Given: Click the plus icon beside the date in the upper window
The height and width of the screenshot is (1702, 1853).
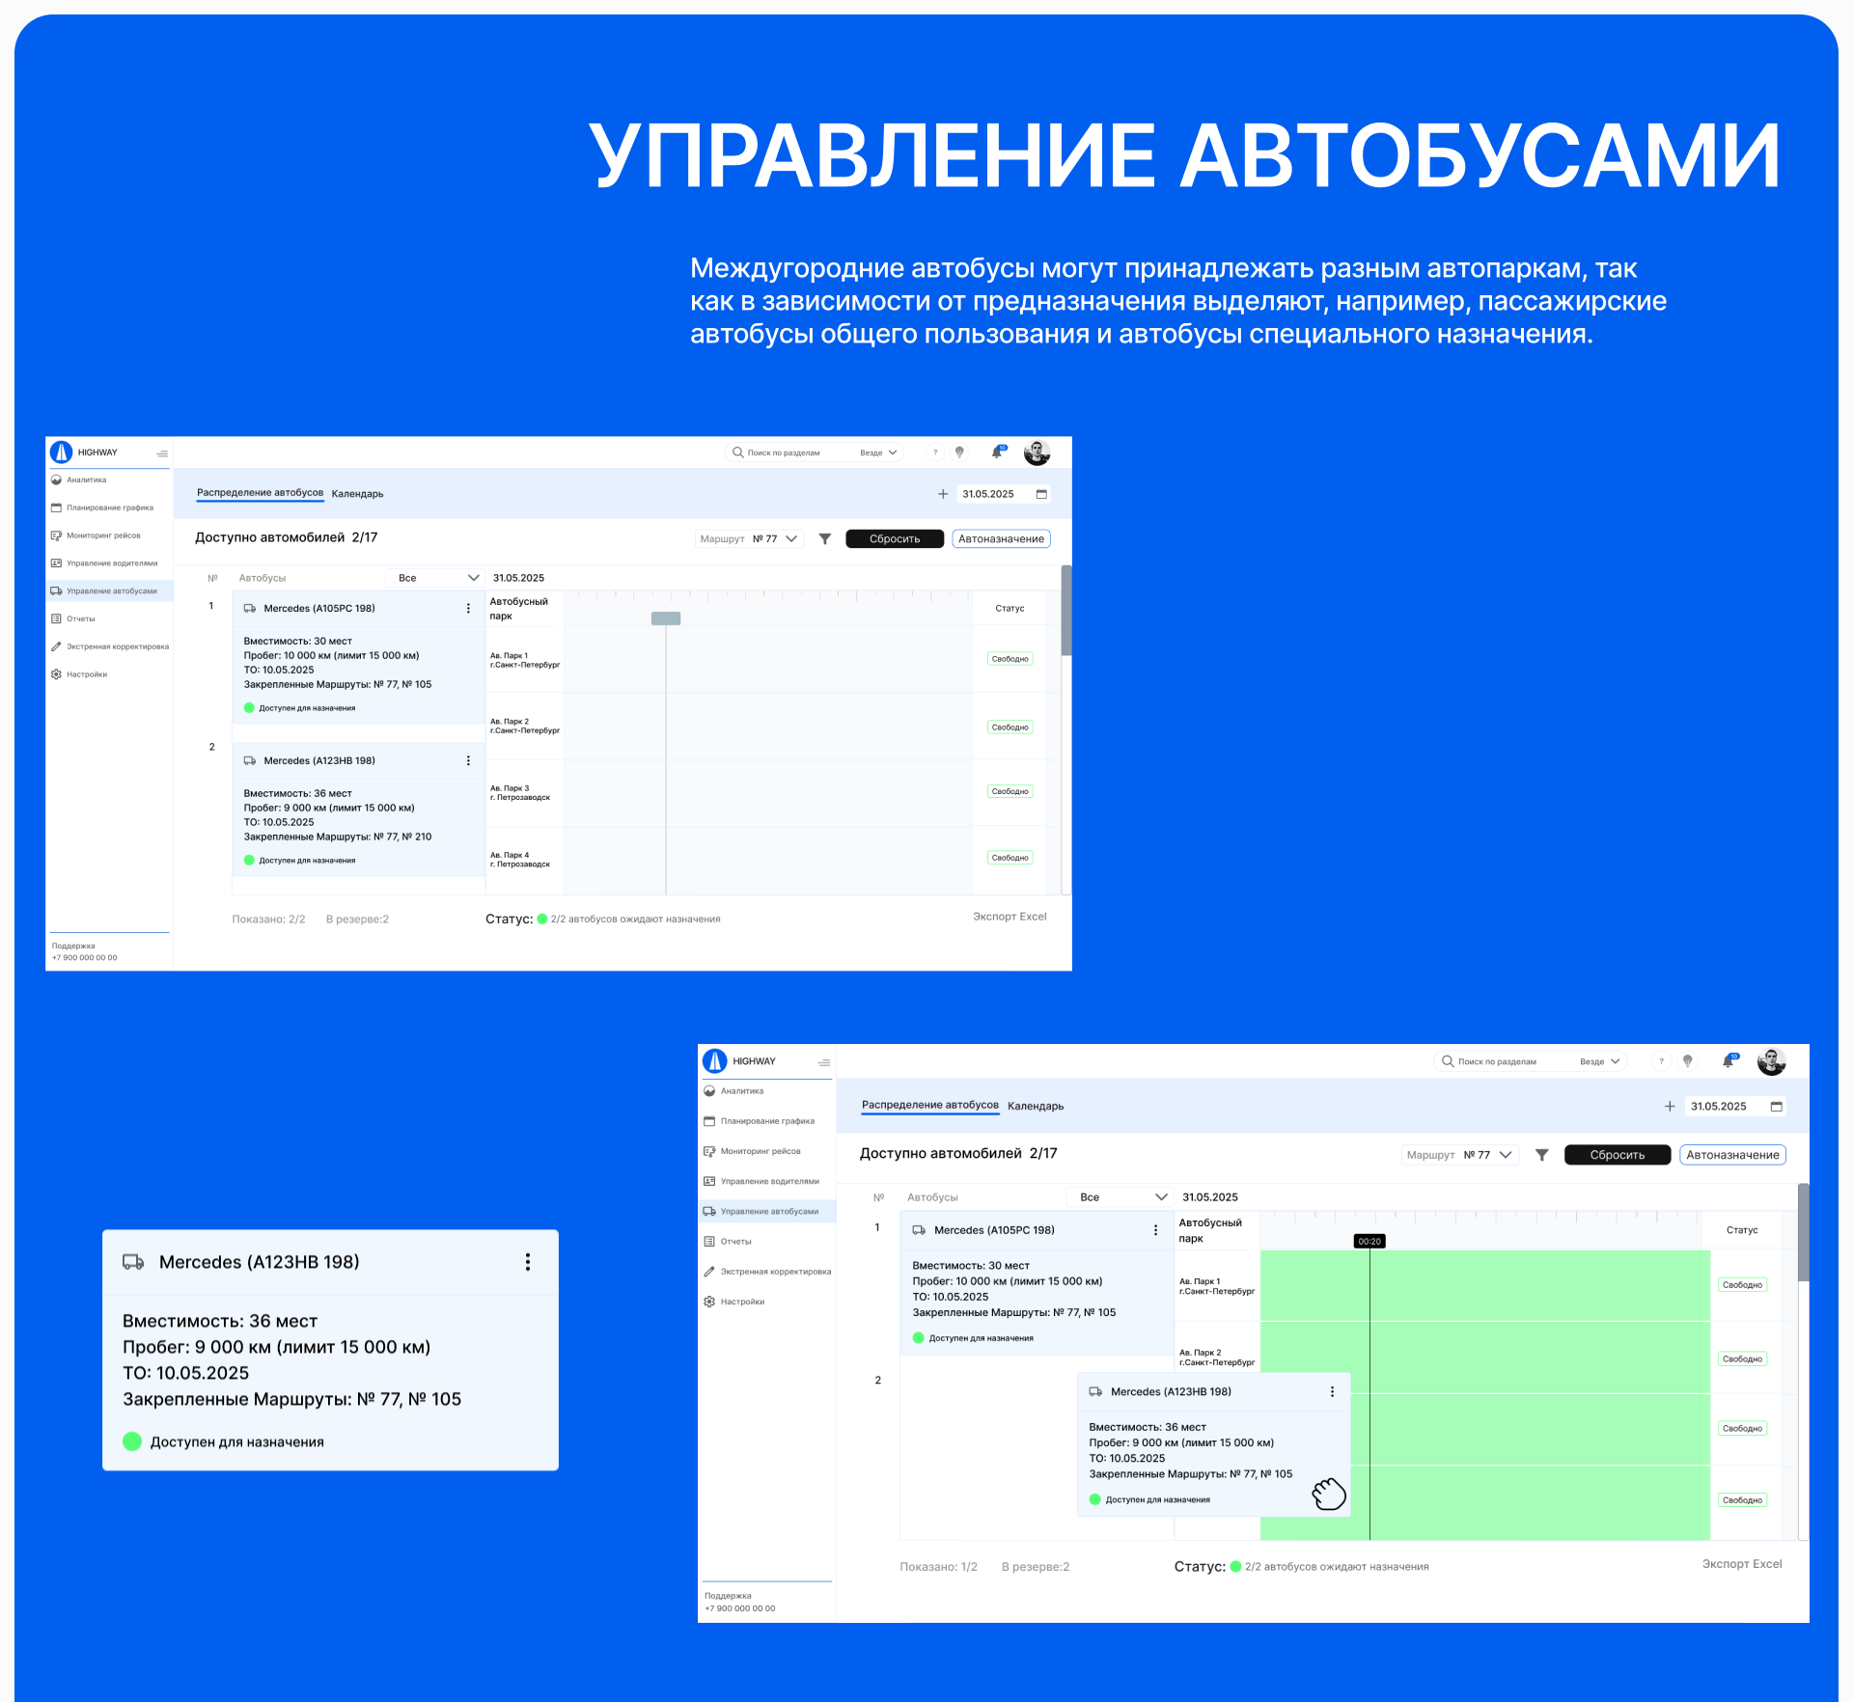Looking at the screenshot, I should (943, 494).
